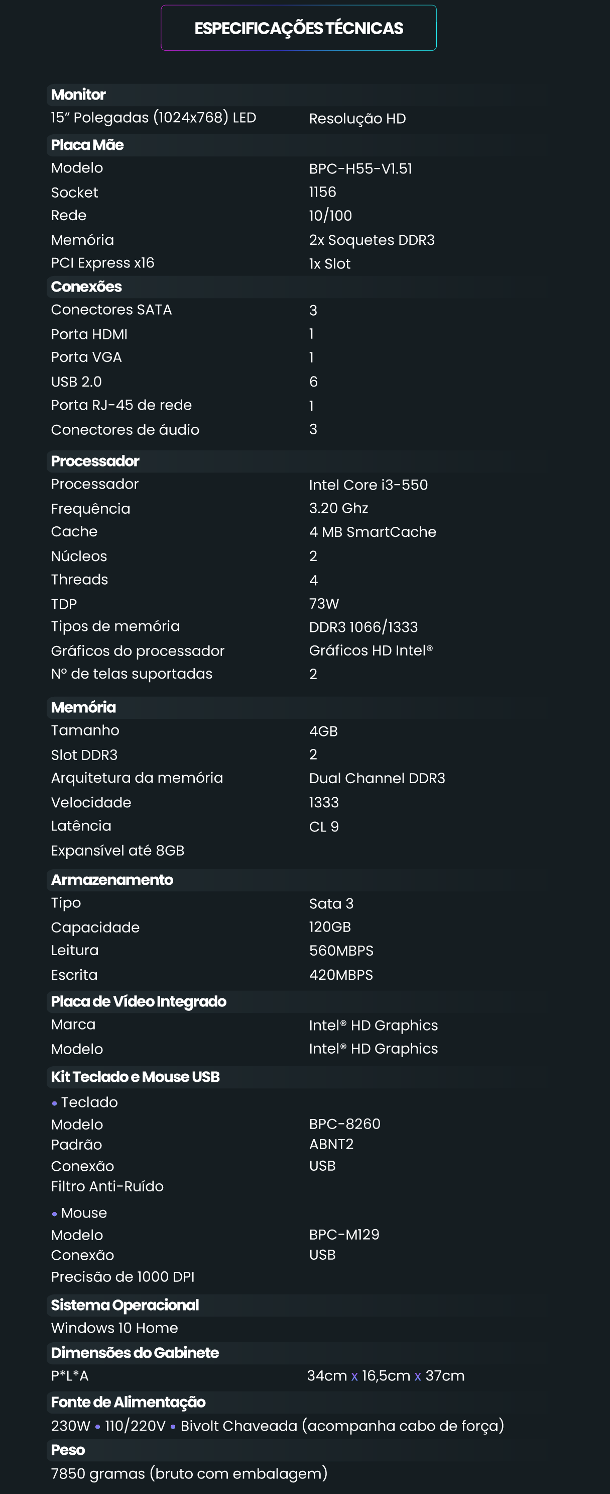Select the Sistema Operacional heading
The image size is (610, 1494).
[125, 1305]
